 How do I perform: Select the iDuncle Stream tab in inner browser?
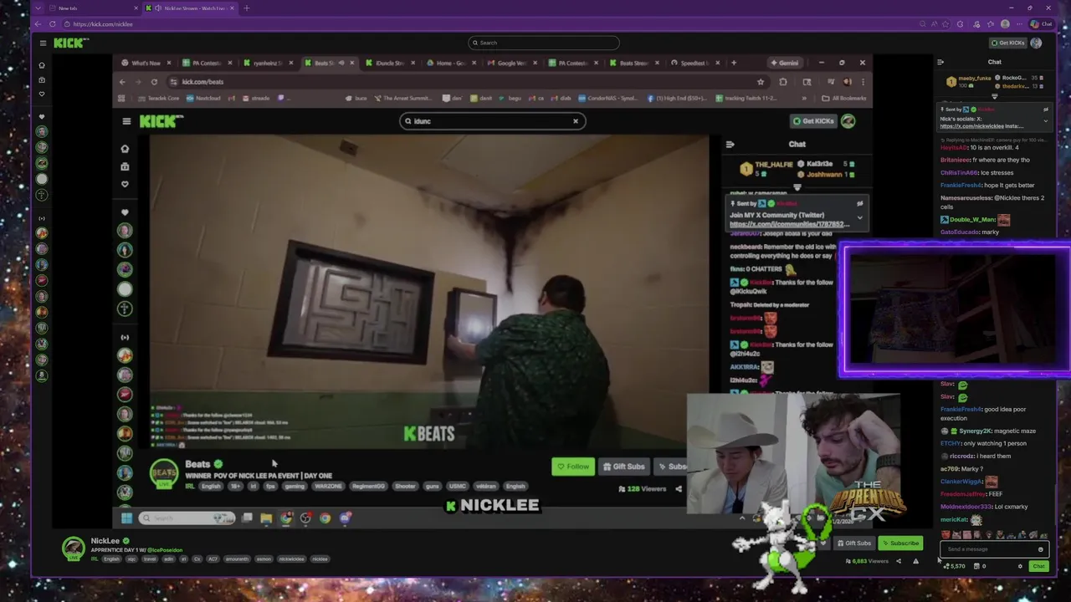click(x=390, y=63)
